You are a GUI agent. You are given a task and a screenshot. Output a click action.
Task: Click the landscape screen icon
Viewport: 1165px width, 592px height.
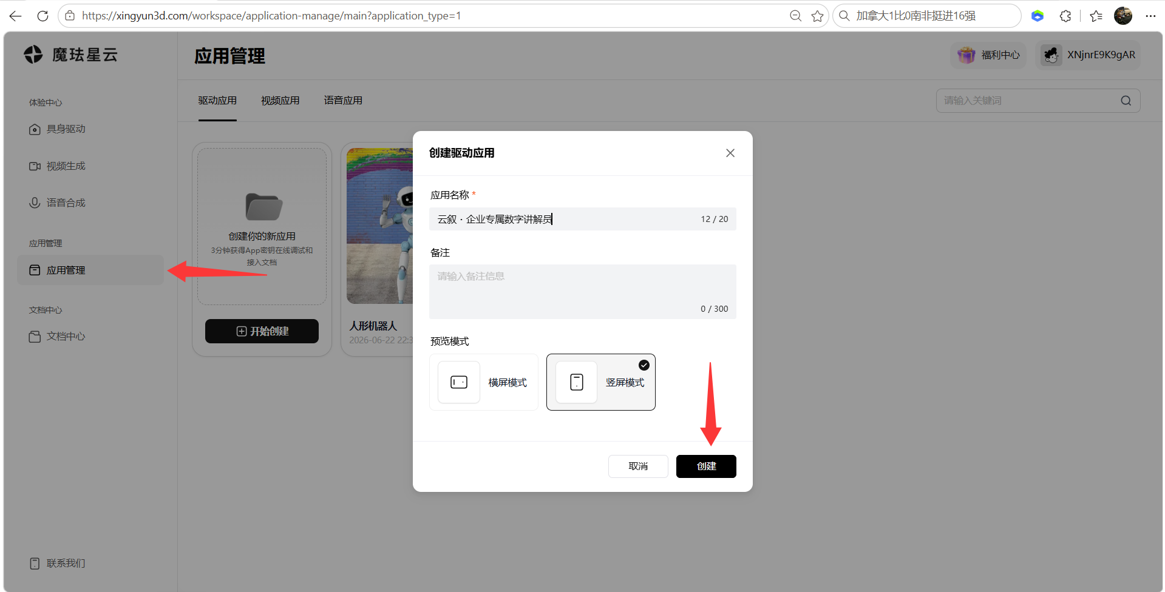point(459,382)
